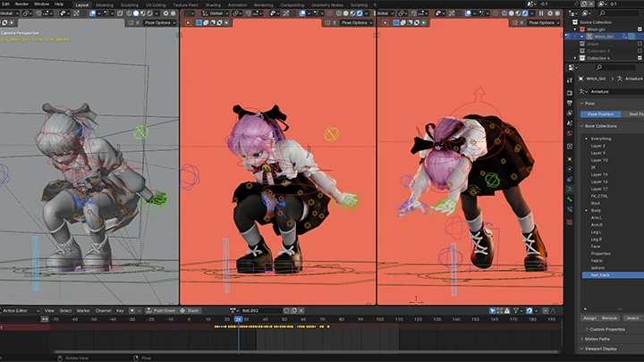644x362 pixels.
Task: Toggle Collection 3 exclude checkbox
Action: 640,51
